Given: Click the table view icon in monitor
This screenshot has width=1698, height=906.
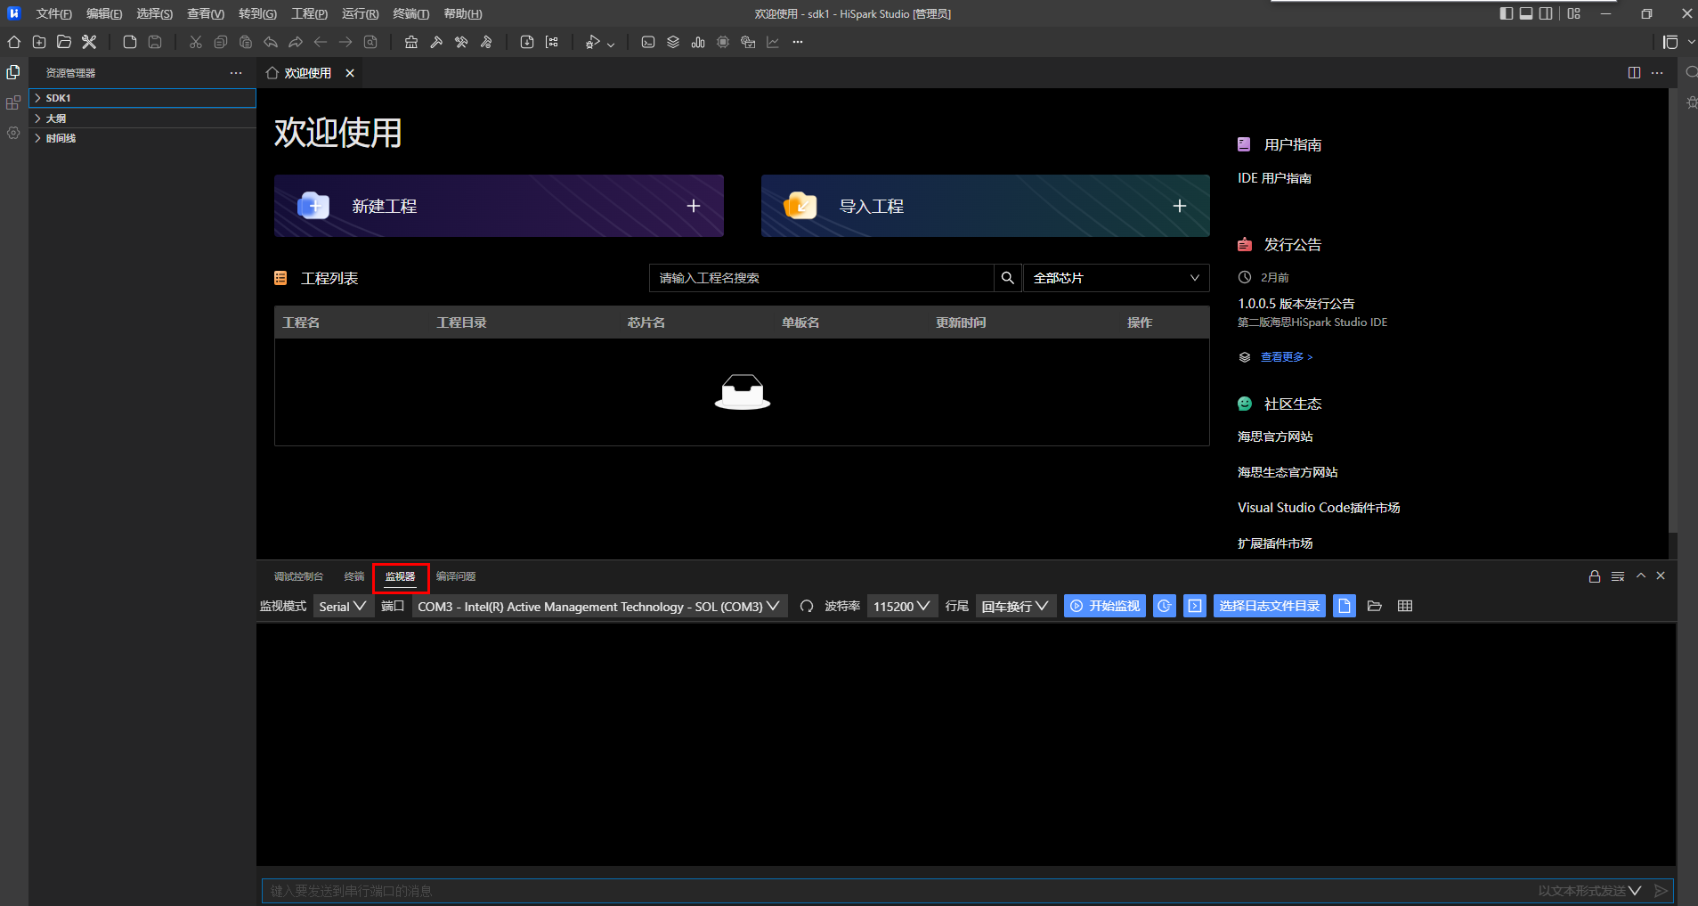Looking at the screenshot, I should click(1405, 606).
